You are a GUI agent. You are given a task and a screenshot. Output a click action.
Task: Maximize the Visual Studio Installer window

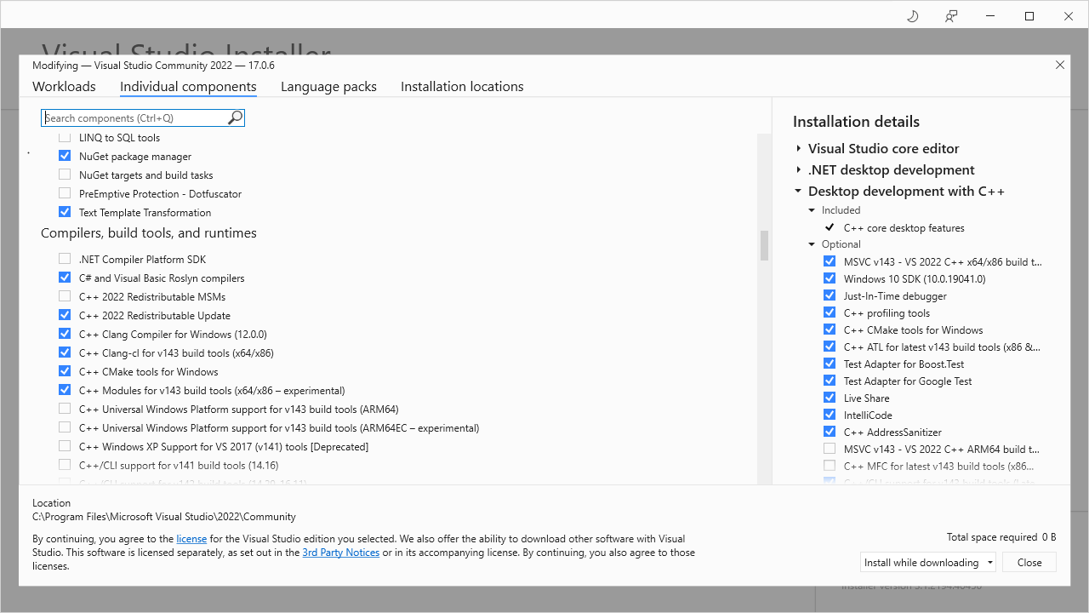tap(1029, 16)
